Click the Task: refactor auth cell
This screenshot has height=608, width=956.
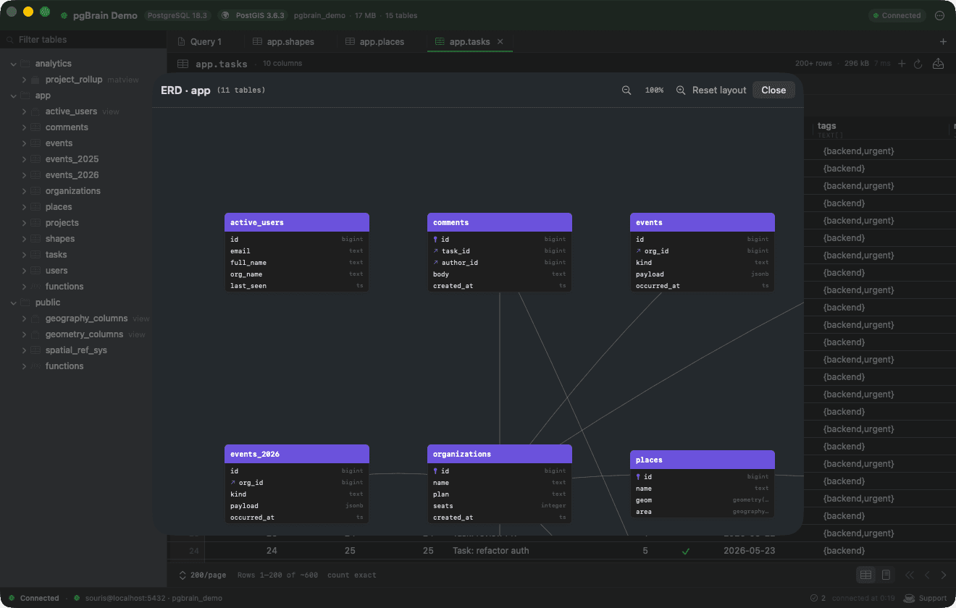[x=491, y=551]
